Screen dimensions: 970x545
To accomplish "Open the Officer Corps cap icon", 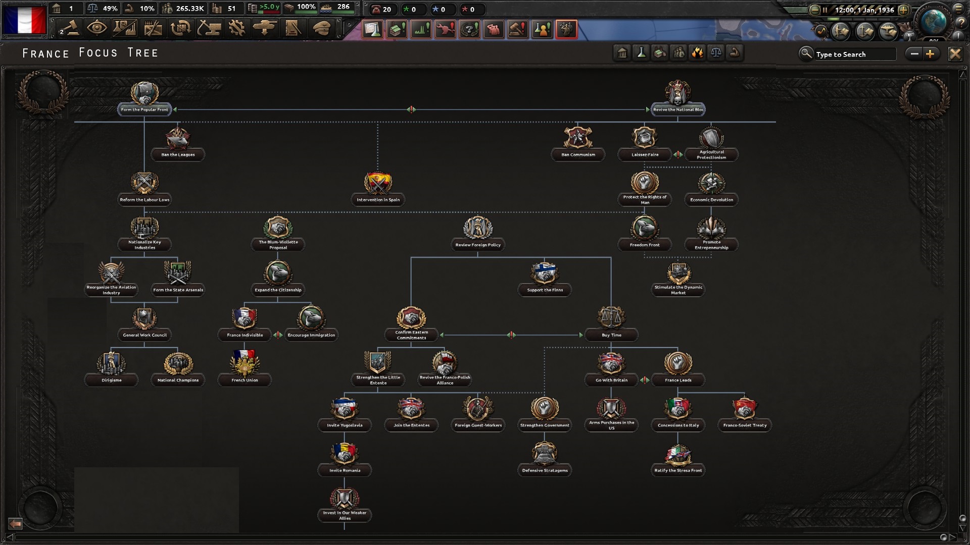I will (x=321, y=28).
